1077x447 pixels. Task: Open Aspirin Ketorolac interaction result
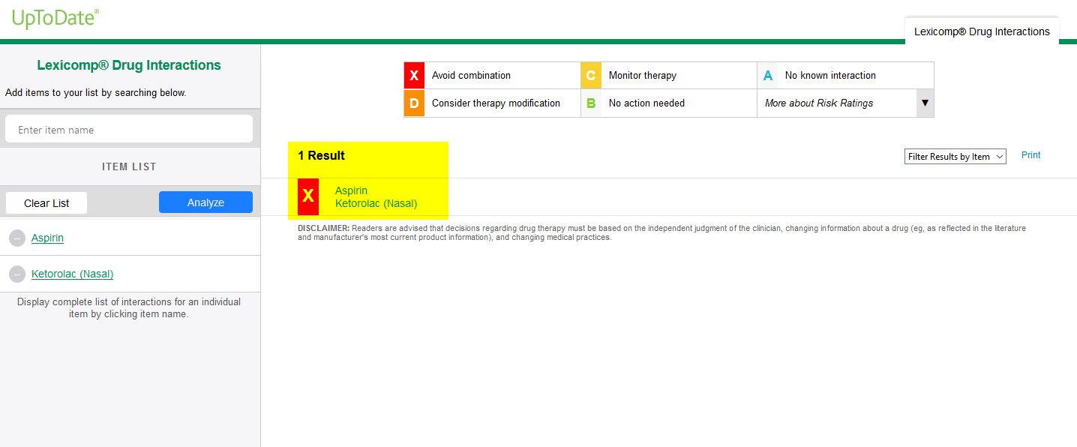376,197
